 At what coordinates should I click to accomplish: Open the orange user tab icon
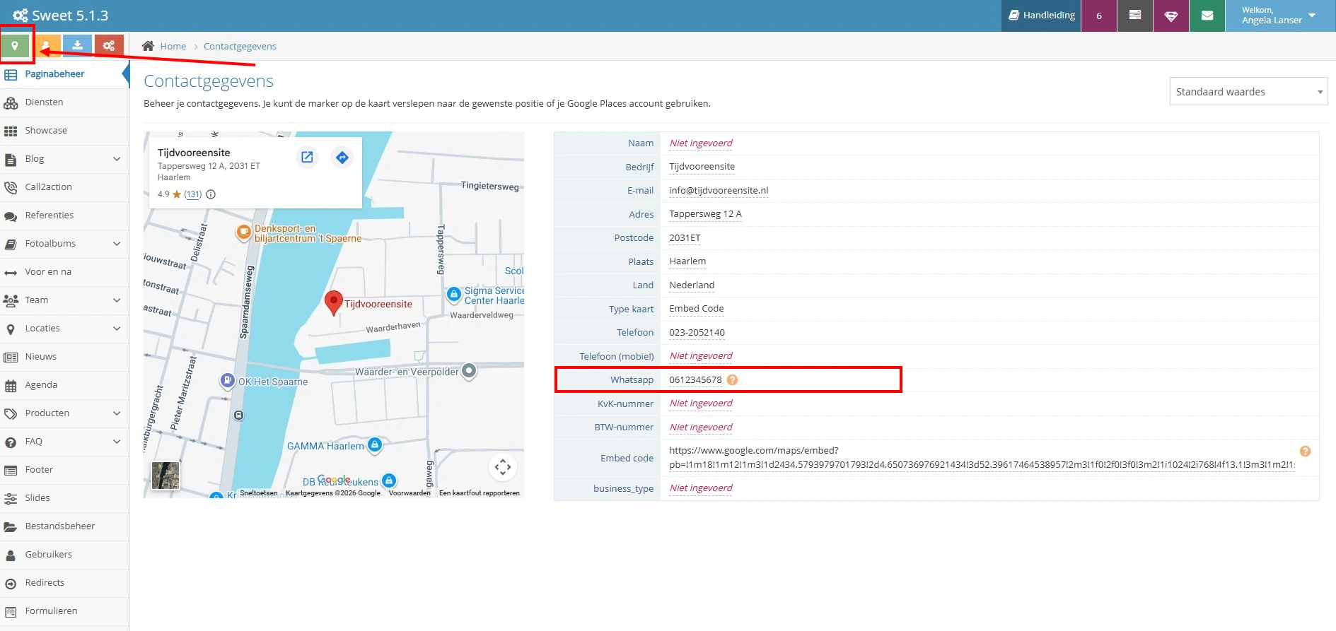[47, 46]
